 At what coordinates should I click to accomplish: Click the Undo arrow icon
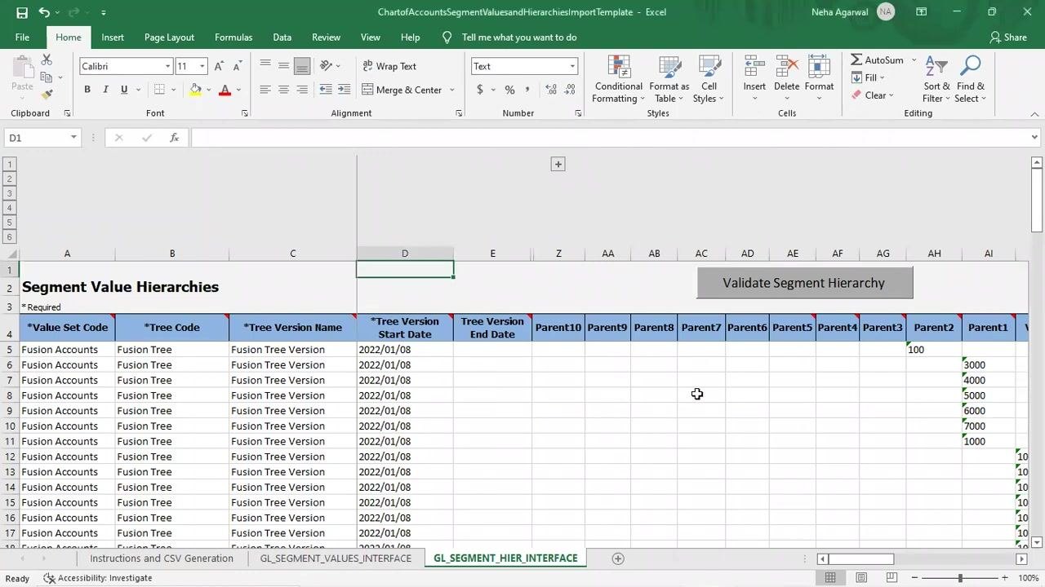(x=44, y=12)
